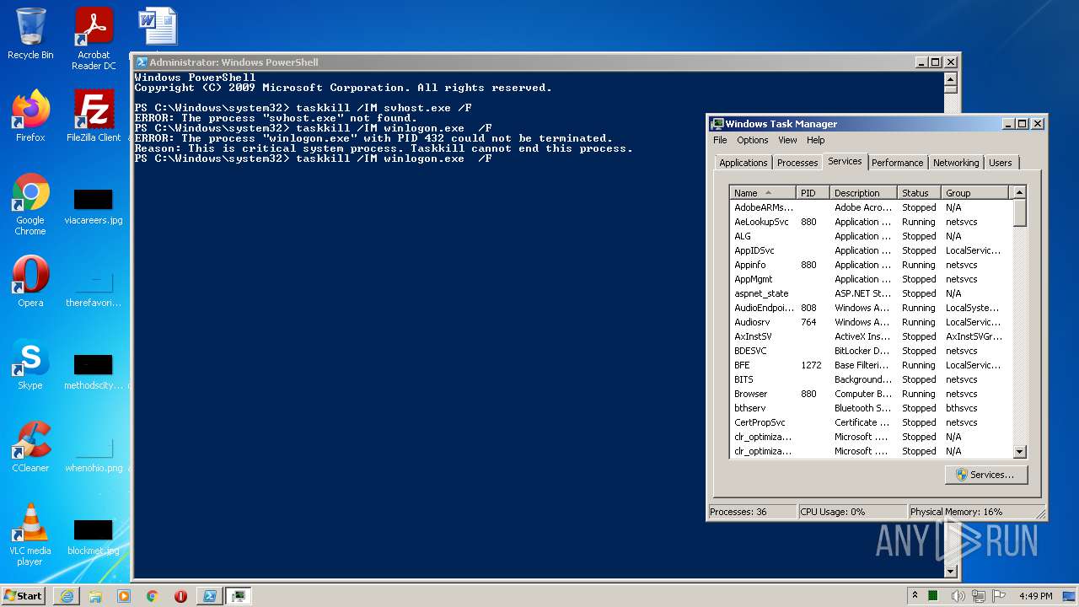Open the volume control in system tray

click(958, 596)
